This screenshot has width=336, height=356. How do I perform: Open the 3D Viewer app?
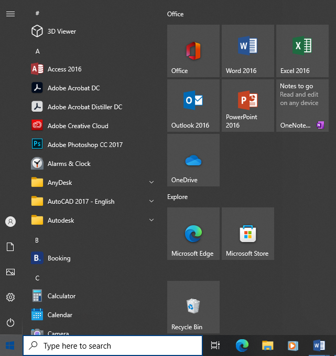pyautogui.click(x=92, y=31)
